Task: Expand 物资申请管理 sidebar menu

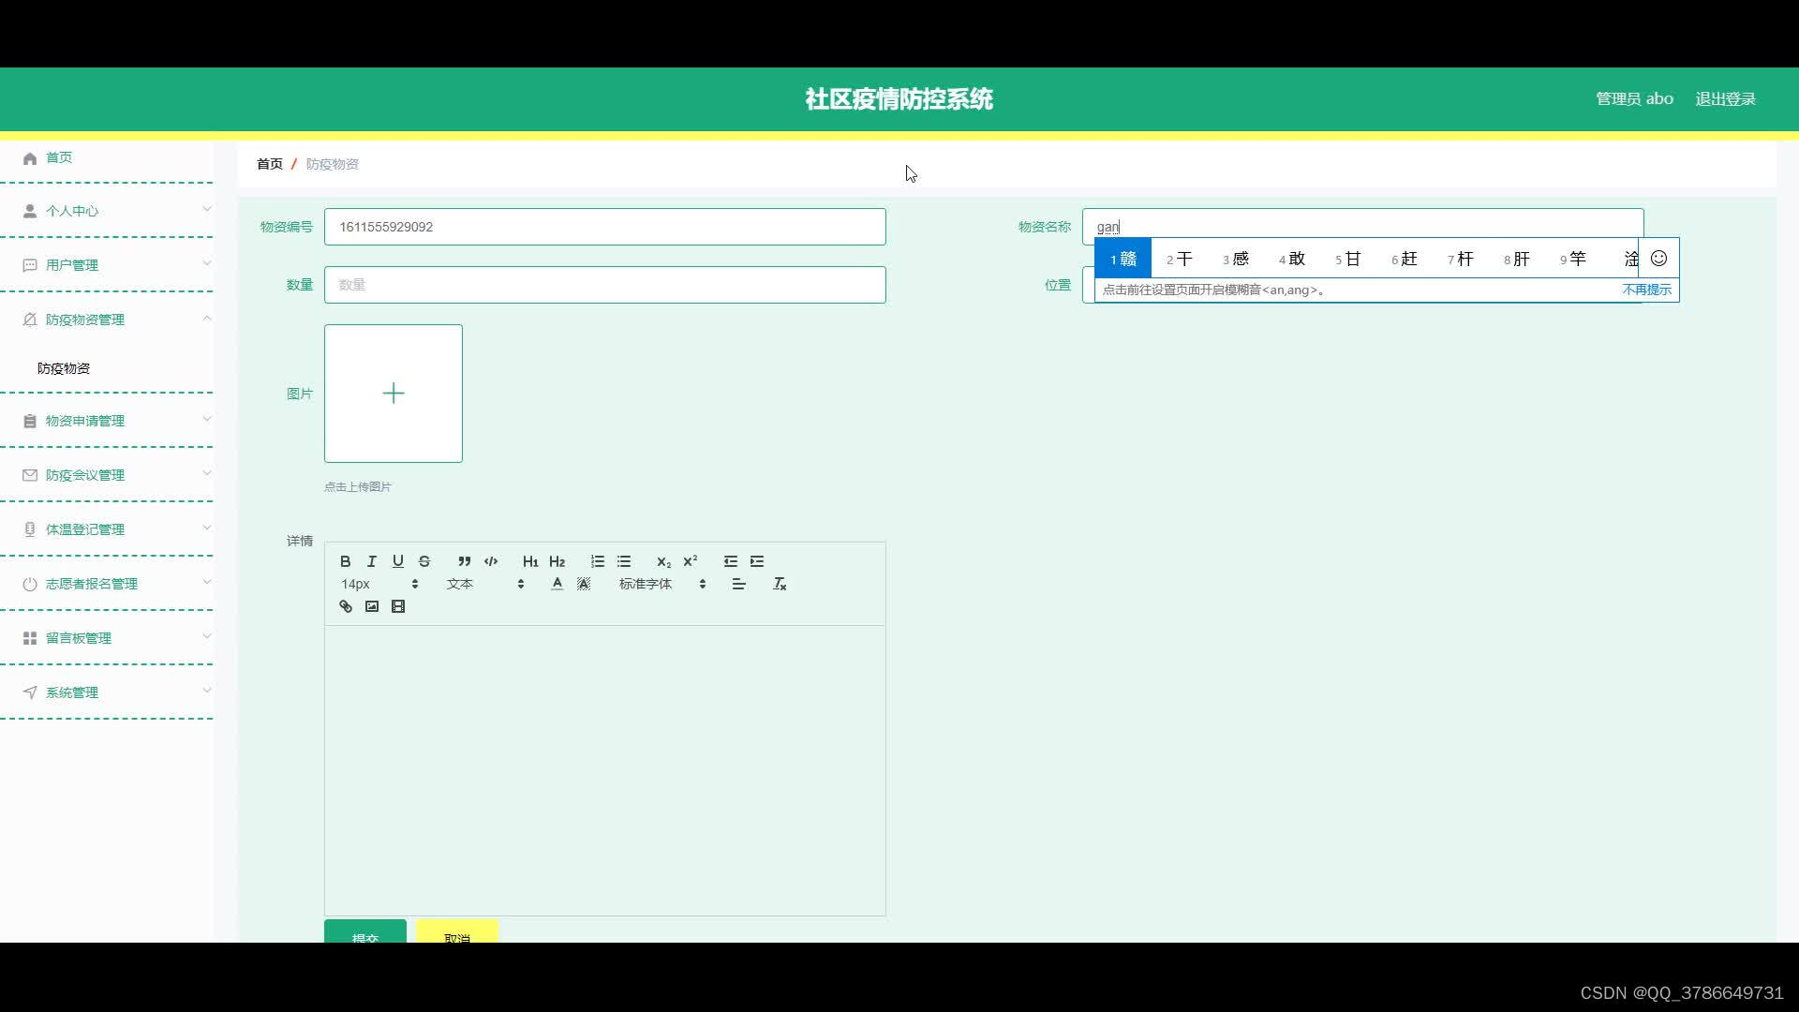Action: tap(107, 421)
